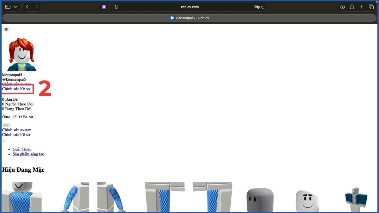Show tab overview
This screenshot has width=379, height=213.
[x=371, y=7]
